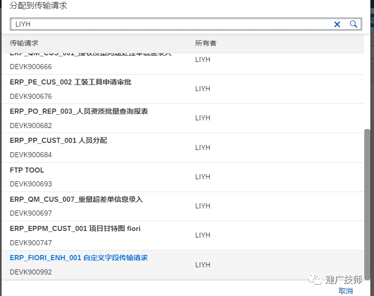Select request number DEVK900693
Screen dimensions: 374x296
pos(31,184)
